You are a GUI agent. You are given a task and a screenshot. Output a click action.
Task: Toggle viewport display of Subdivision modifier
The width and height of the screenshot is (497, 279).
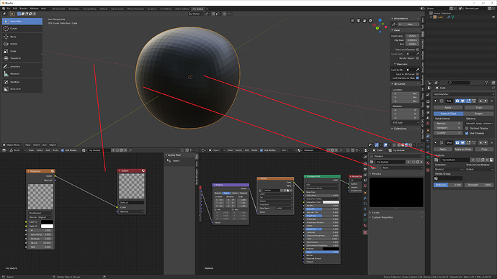462,101
